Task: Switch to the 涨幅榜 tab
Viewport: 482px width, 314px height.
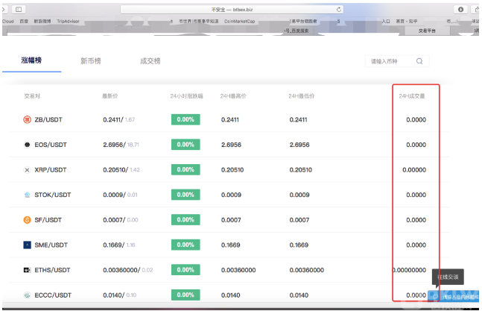Action: point(31,60)
